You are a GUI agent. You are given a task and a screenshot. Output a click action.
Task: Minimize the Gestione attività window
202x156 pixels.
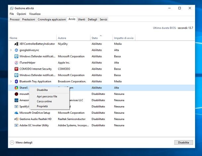click(170, 8)
